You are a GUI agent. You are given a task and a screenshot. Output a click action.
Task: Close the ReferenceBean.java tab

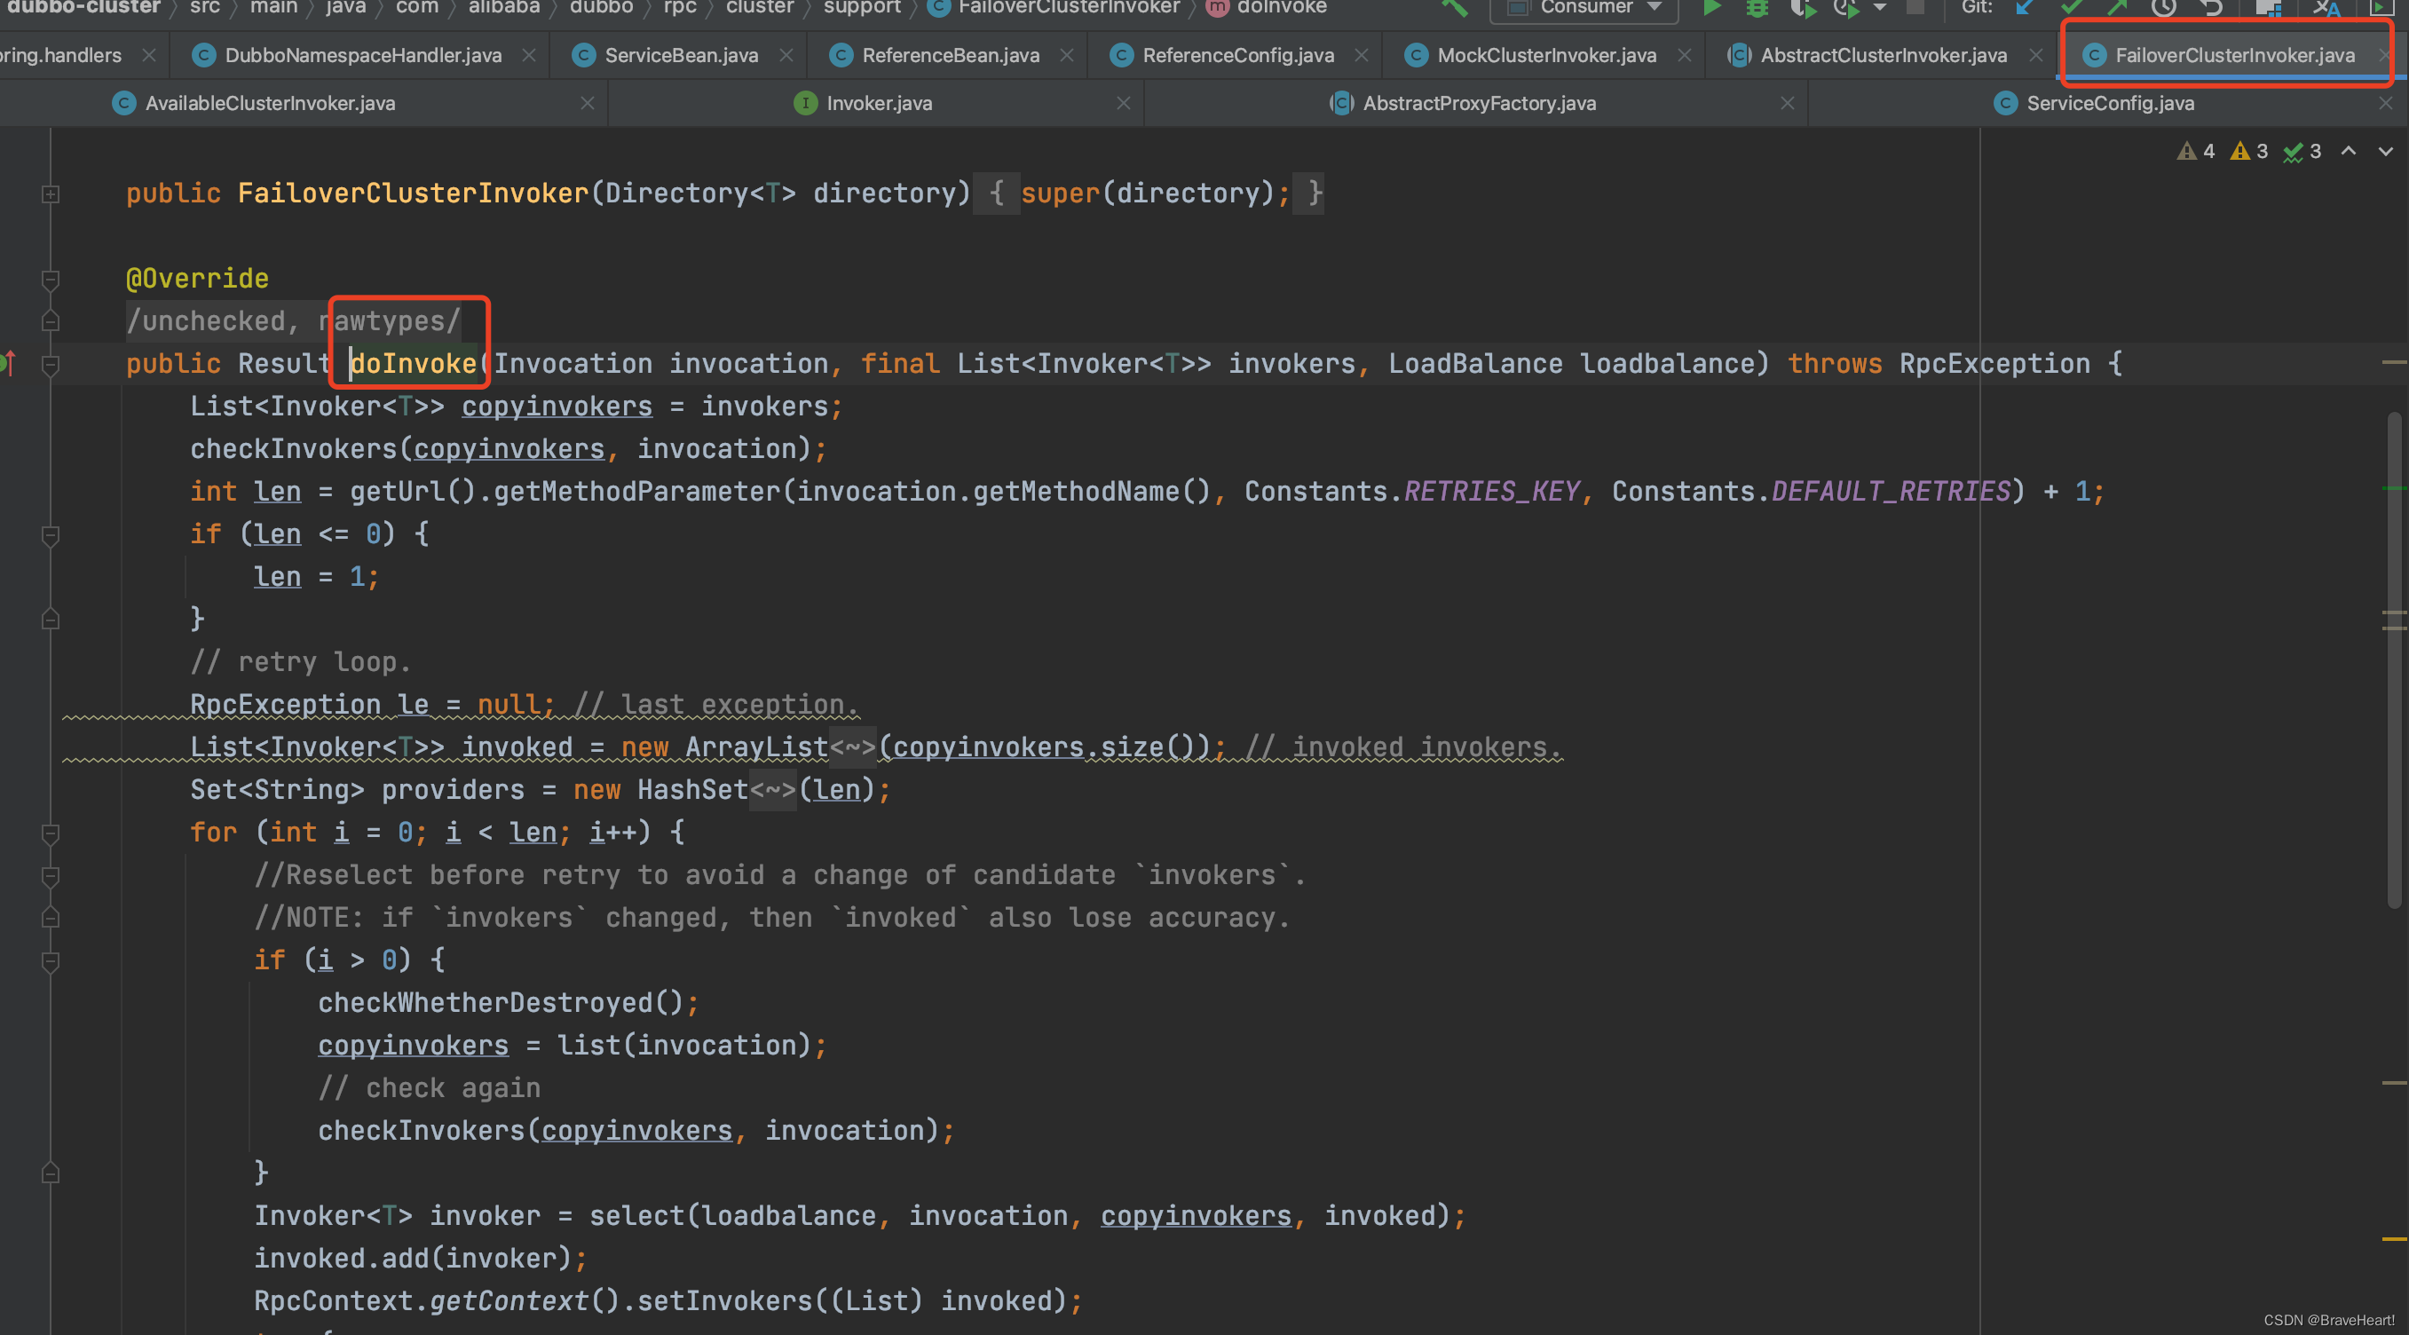point(1067,55)
